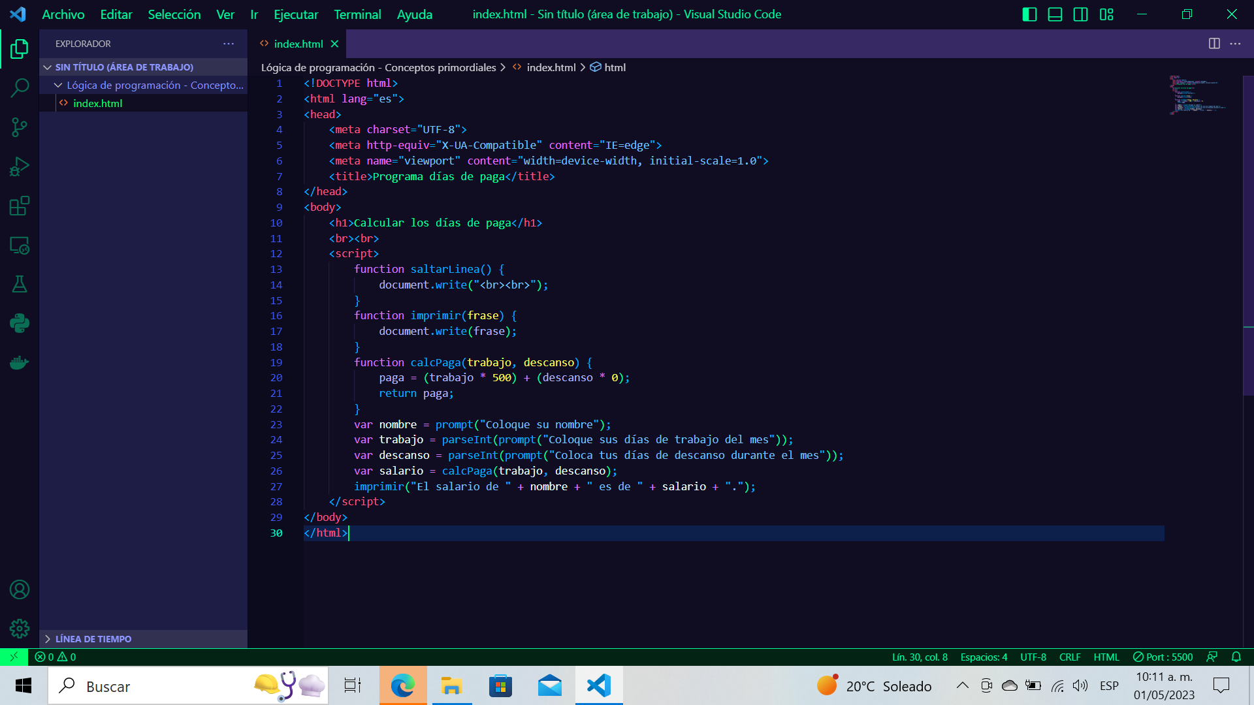1254x705 pixels.
Task: Open Mail app from taskbar
Action: pyautogui.click(x=550, y=685)
